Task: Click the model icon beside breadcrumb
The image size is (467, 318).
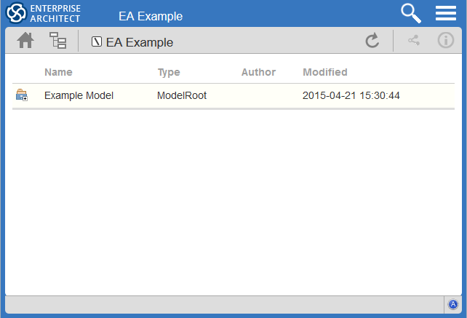Action: (97, 42)
